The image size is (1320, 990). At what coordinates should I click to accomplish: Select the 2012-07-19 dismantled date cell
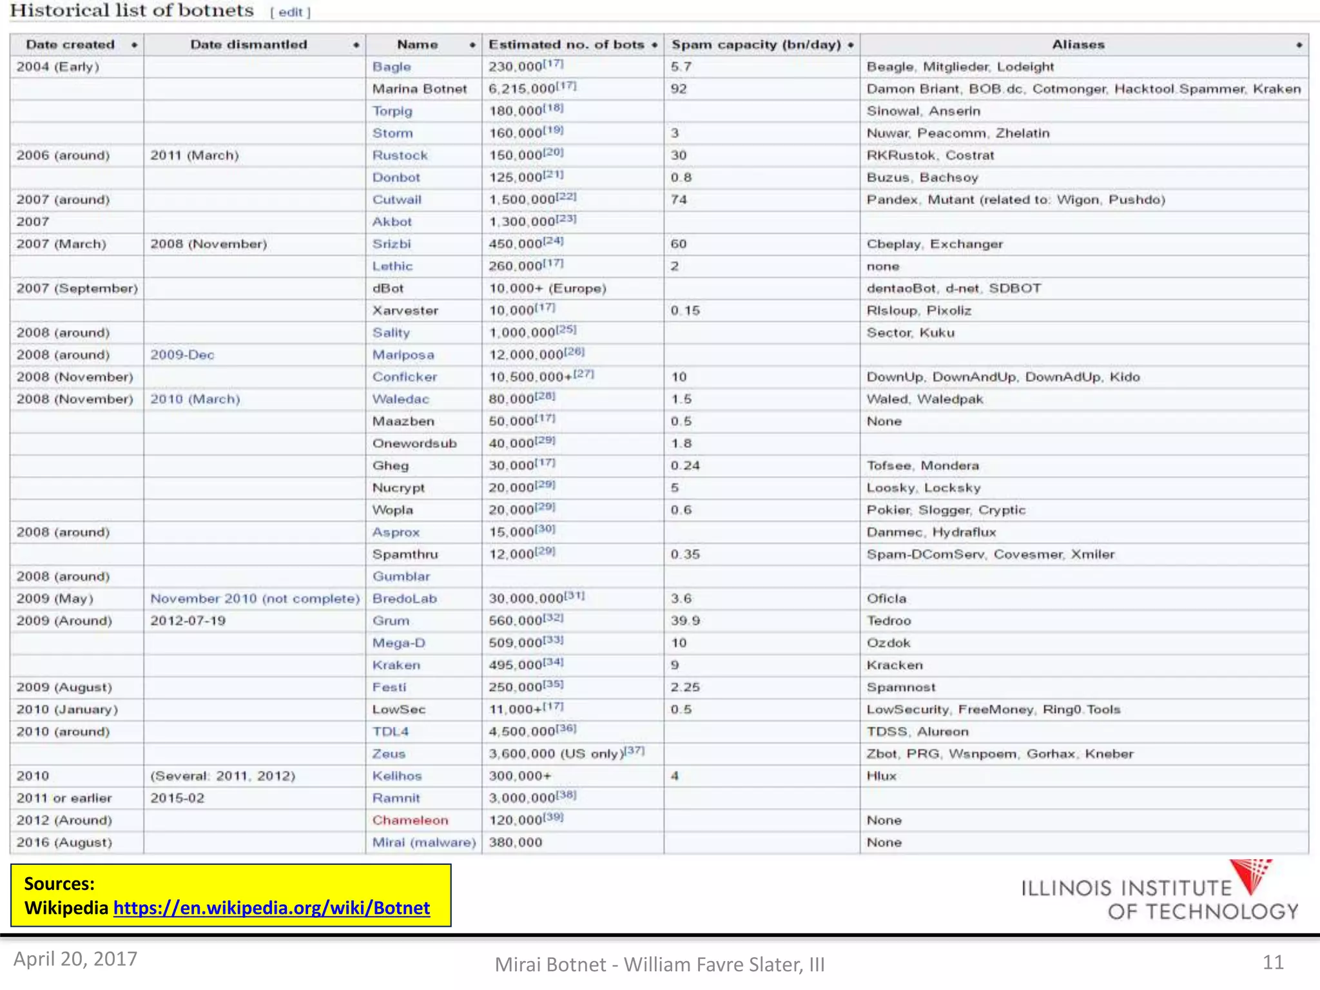point(255,621)
